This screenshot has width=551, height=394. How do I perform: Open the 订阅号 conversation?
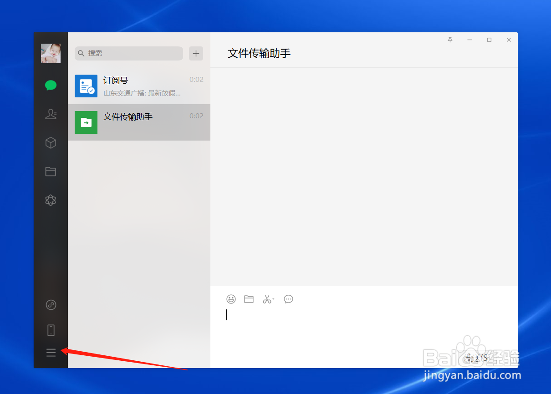(x=139, y=86)
